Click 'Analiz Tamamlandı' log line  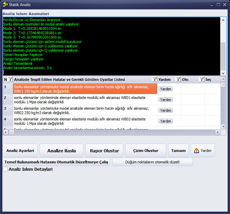point(18,63)
